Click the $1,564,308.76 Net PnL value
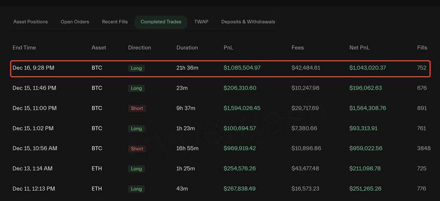 click(367, 108)
